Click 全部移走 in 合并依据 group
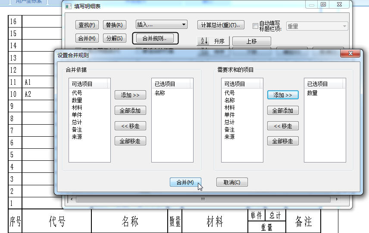 [x=130, y=141]
